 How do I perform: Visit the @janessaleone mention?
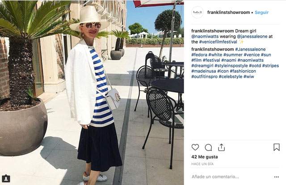pyautogui.click(x=252, y=36)
